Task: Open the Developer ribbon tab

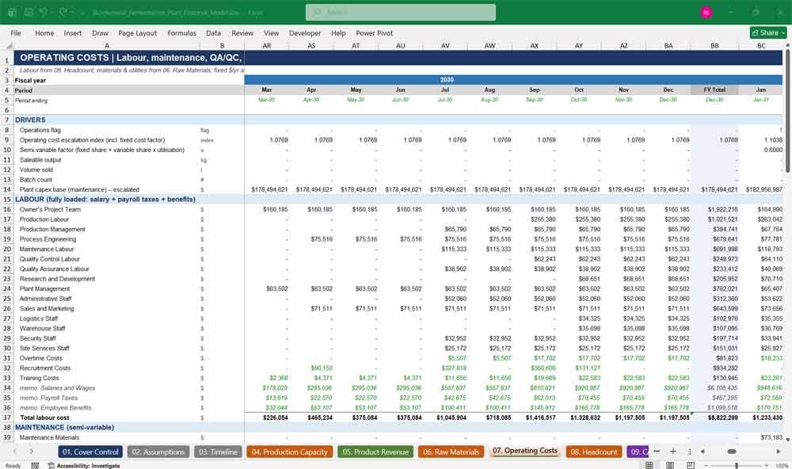Action: coord(305,32)
